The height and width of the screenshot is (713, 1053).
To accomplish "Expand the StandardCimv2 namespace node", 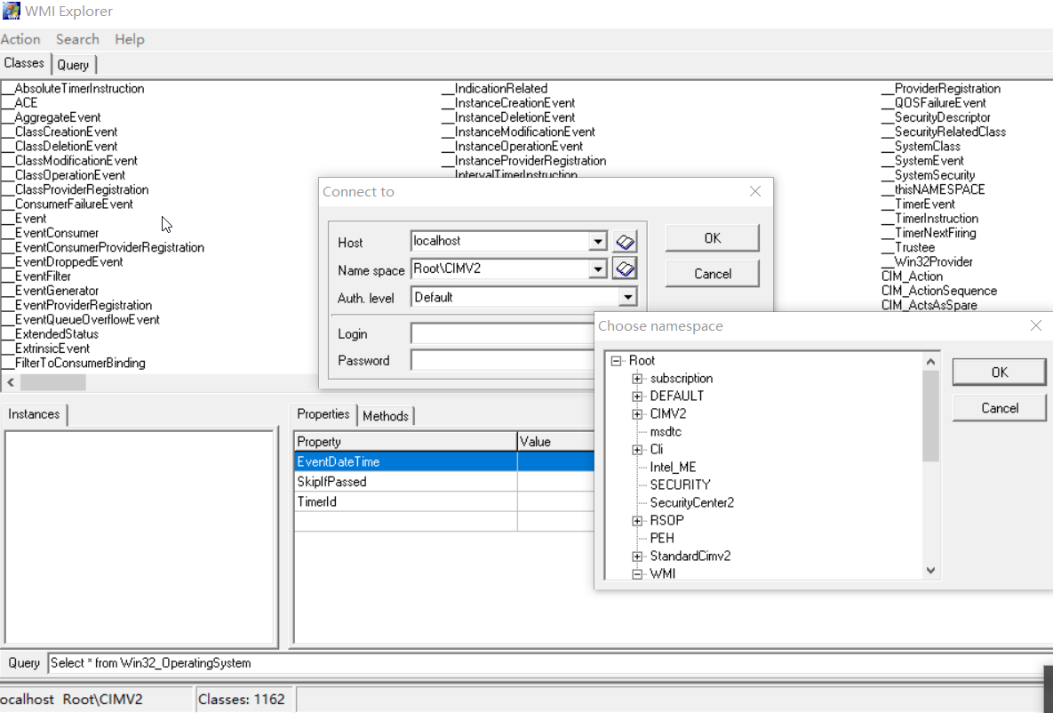I will [x=636, y=557].
